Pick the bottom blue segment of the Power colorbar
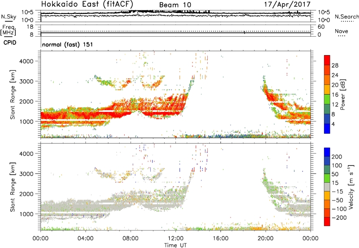 click(x=327, y=128)
